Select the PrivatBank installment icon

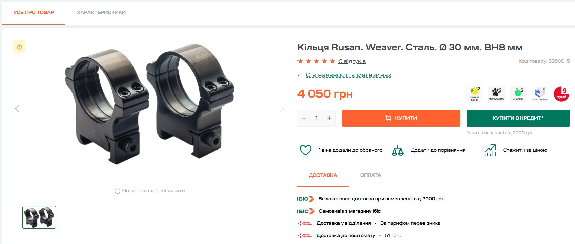click(x=474, y=94)
